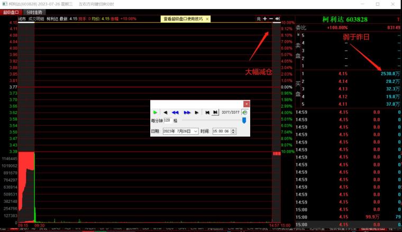402x232 pixels.
Task: Click the green refresh icon beside 3377/3377
Action: [245, 112]
